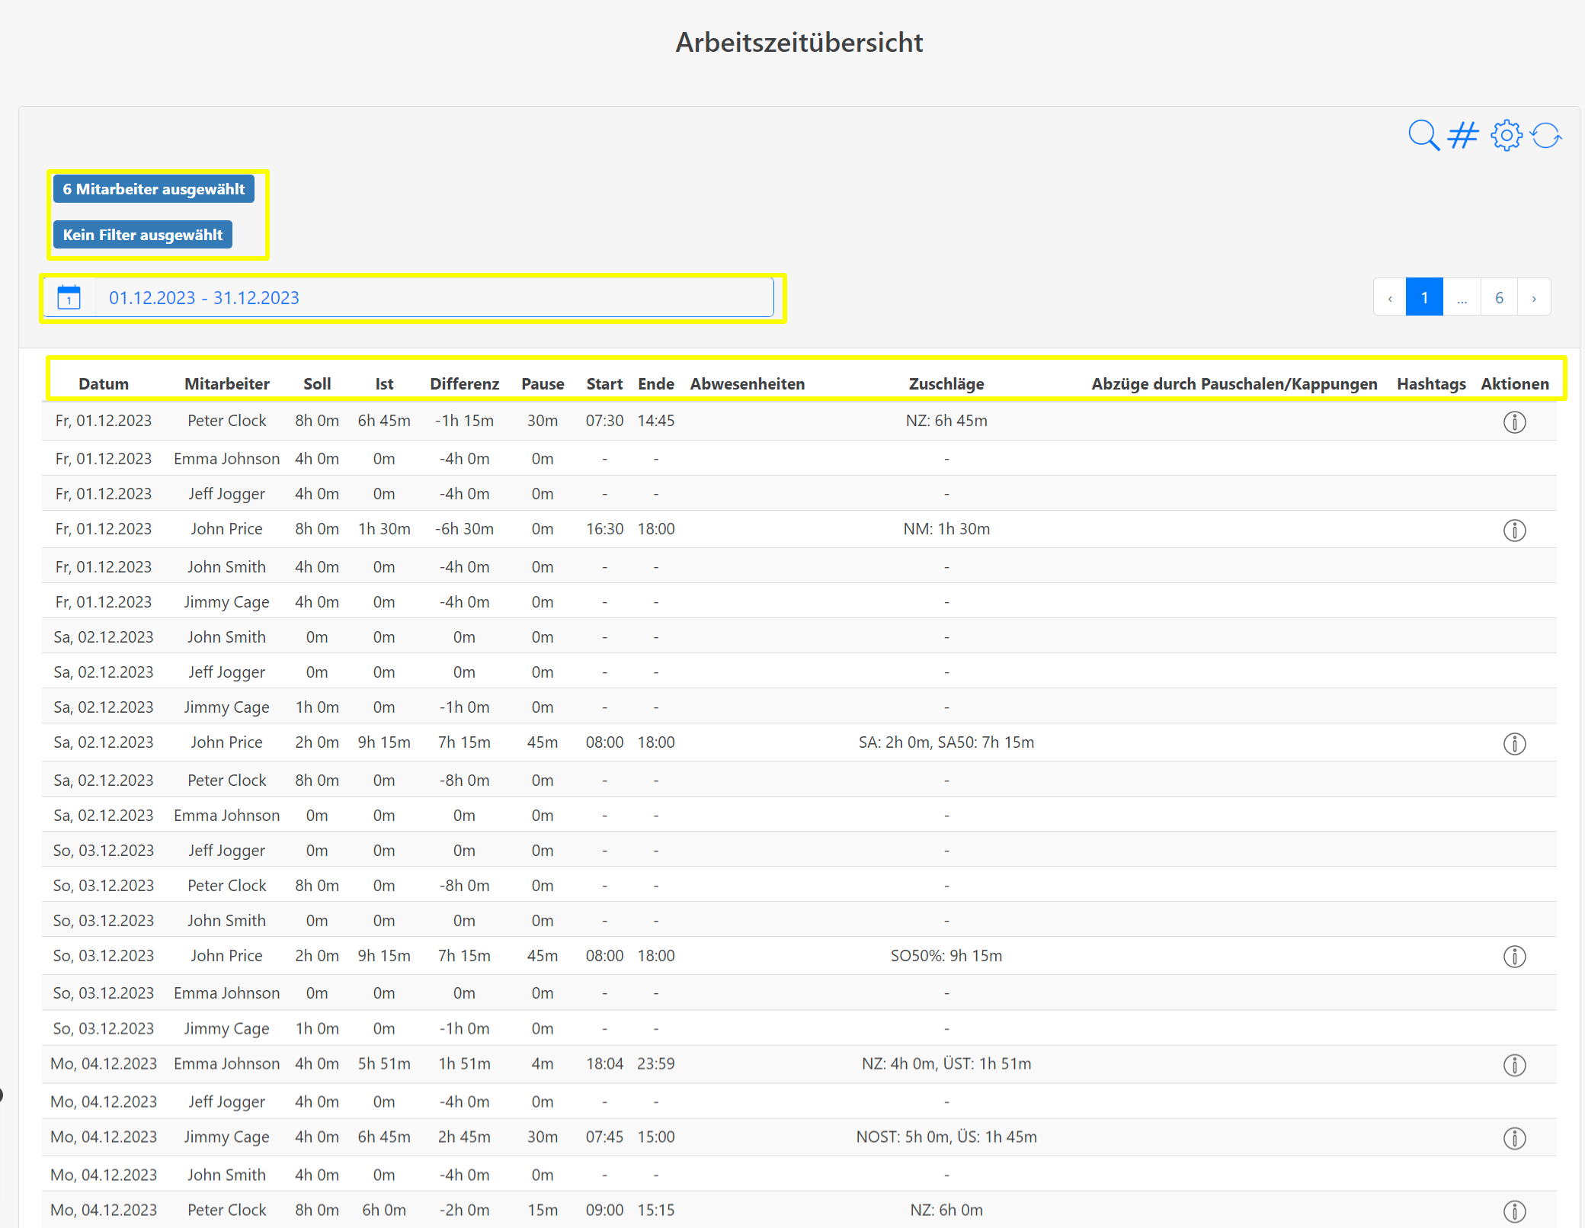The image size is (1585, 1228).
Task: Open info icon for SA50 Saturday row
Action: (x=1514, y=743)
